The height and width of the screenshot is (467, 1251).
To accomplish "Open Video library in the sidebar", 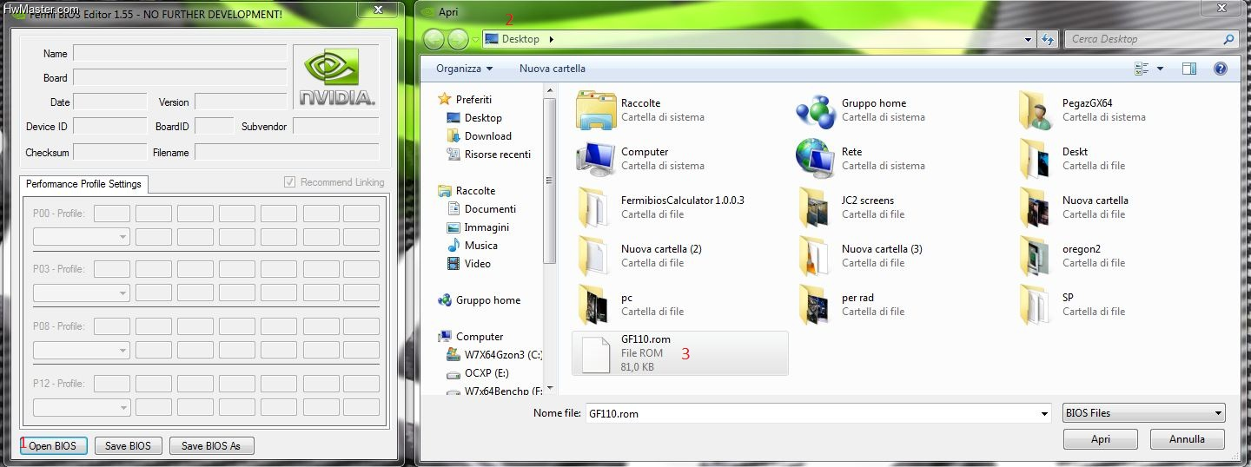I will 477,264.
